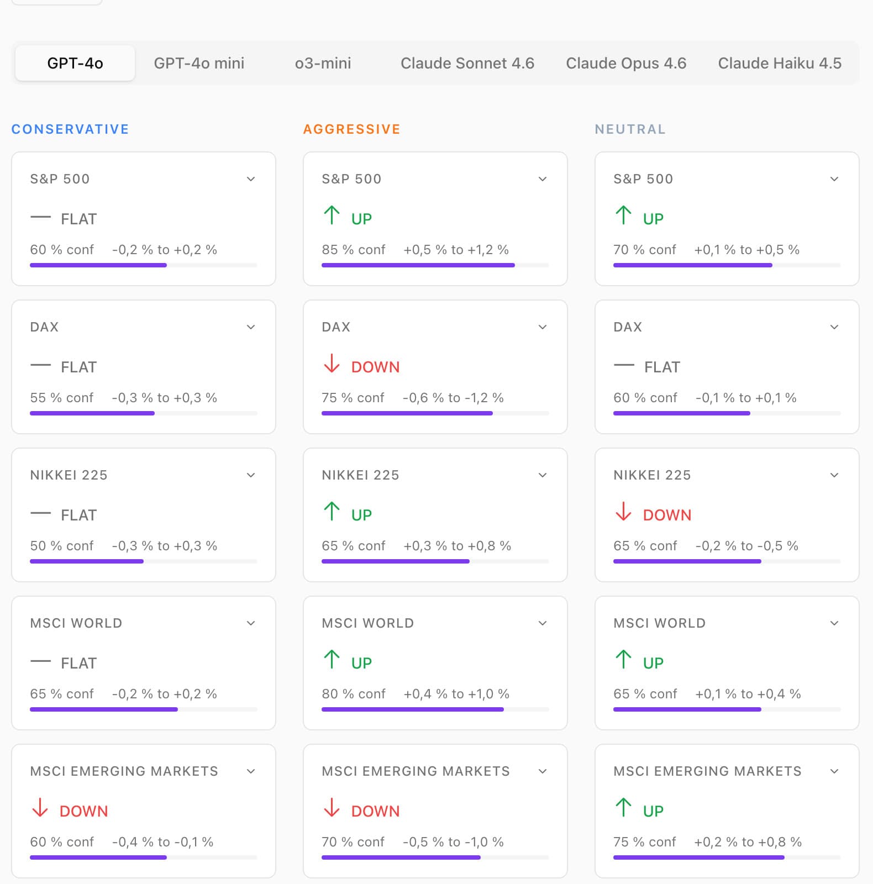Click down arrow in Conservative MSCI Emerging Markets
This screenshot has width=873, height=884.
click(x=40, y=808)
